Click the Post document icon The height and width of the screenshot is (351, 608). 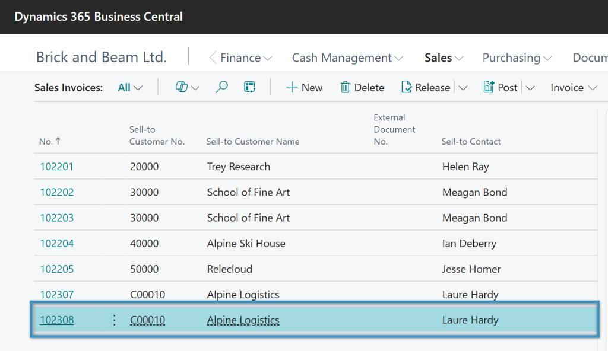click(489, 87)
